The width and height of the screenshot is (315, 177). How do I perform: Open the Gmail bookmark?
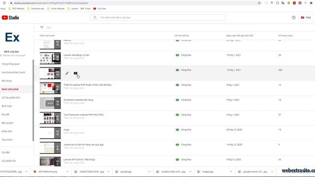[86, 9]
